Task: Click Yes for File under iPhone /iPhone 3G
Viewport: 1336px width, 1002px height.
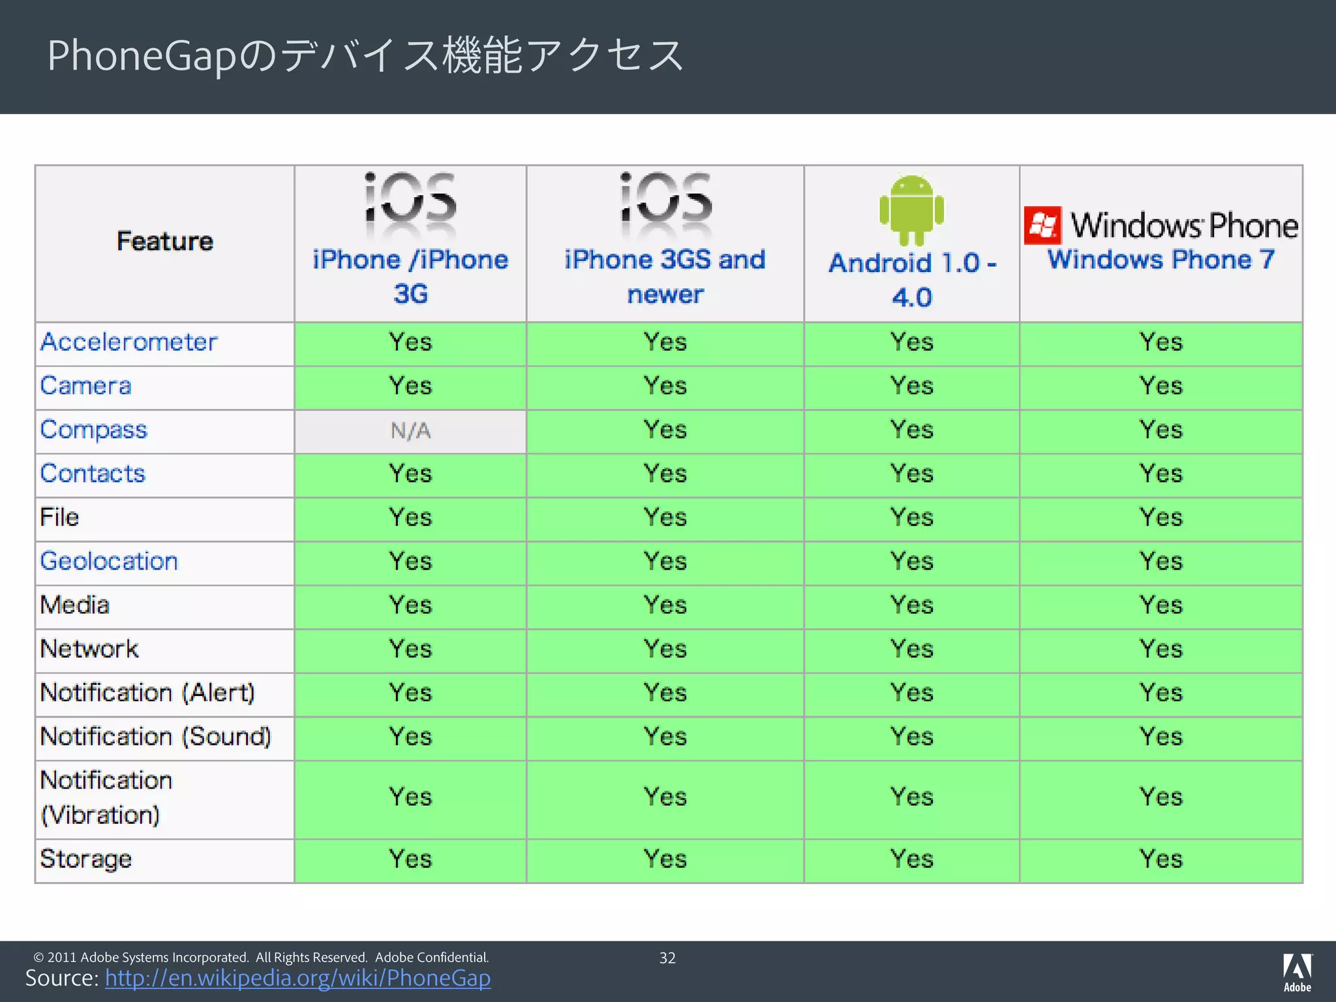Action: [410, 517]
